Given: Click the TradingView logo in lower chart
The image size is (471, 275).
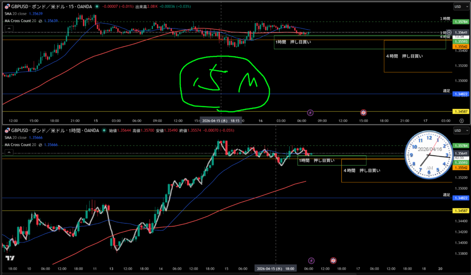Looking at the screenshot, I should coord(10,258).
